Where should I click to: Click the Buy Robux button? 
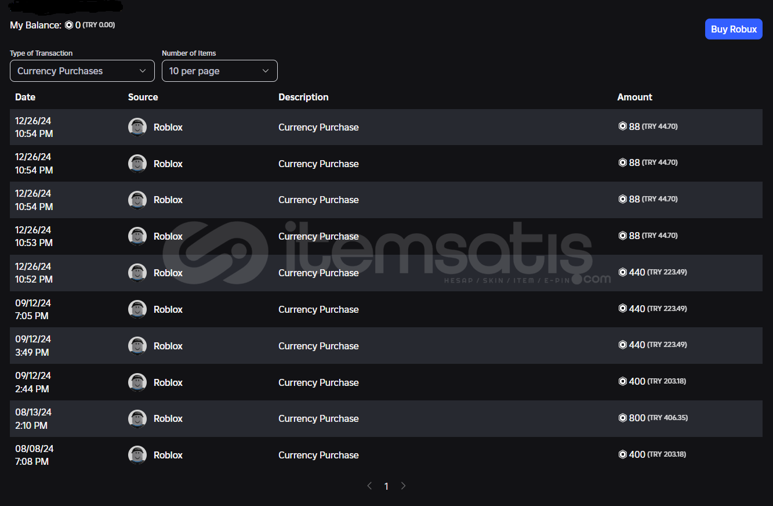[734, 29]
